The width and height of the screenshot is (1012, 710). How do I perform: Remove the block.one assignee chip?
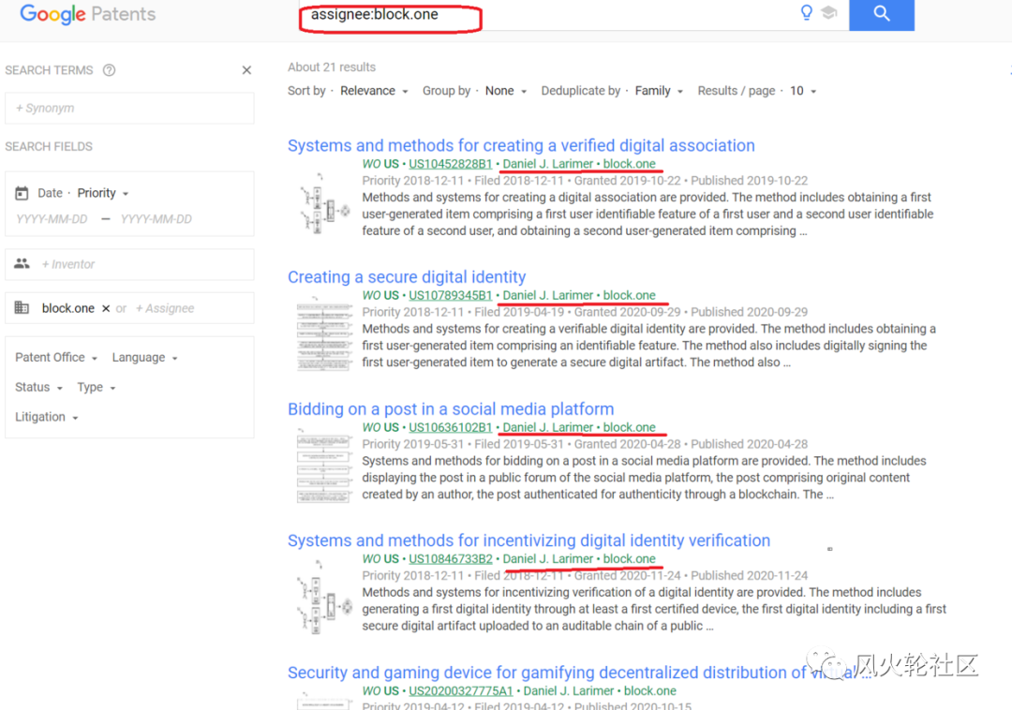106,308
